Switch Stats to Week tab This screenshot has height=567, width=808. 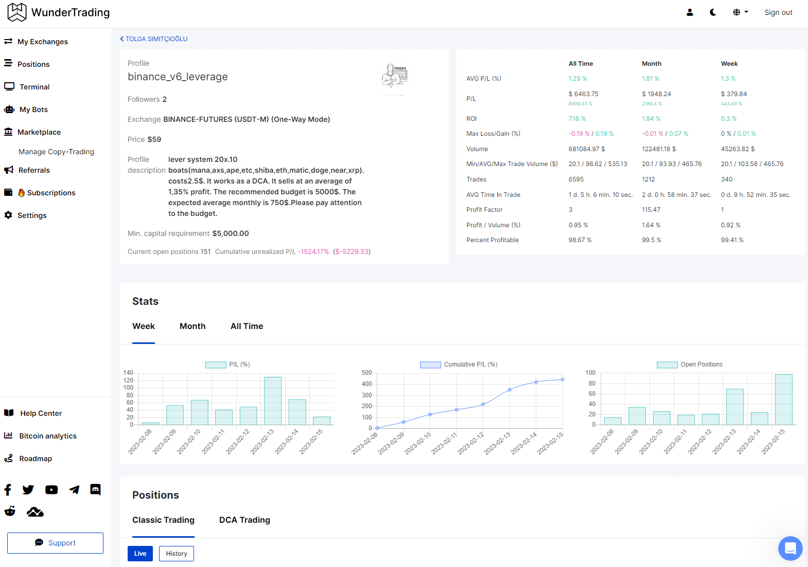144,326
